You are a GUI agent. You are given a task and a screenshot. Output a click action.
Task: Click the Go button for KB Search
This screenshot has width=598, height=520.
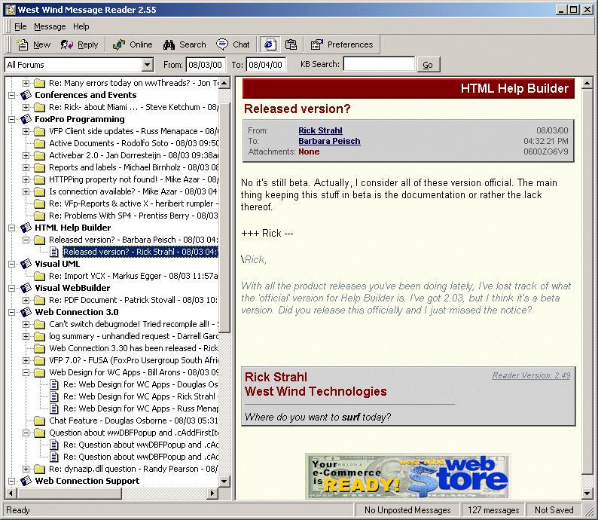click(x=428, y=65)
